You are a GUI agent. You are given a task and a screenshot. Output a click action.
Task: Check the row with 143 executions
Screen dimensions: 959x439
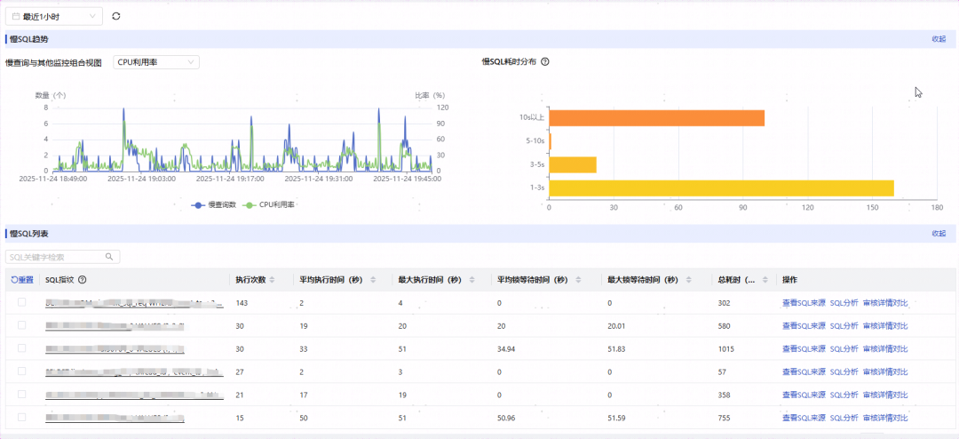[x=22, y=302]
